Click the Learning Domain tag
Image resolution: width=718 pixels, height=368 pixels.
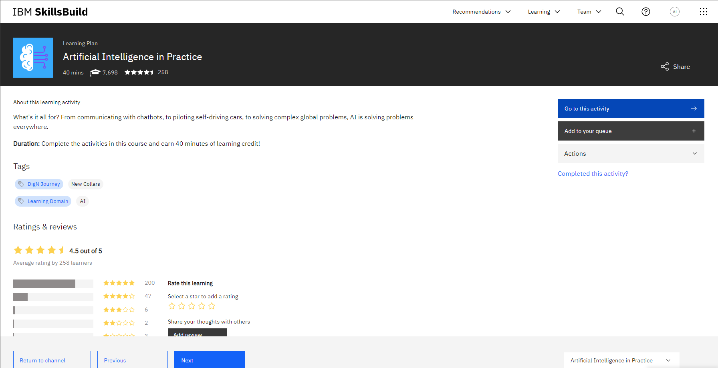pos(43,201)
